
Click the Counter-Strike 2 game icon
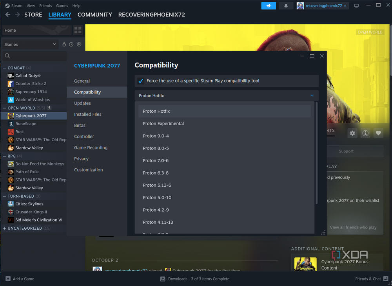pos(11,83)
